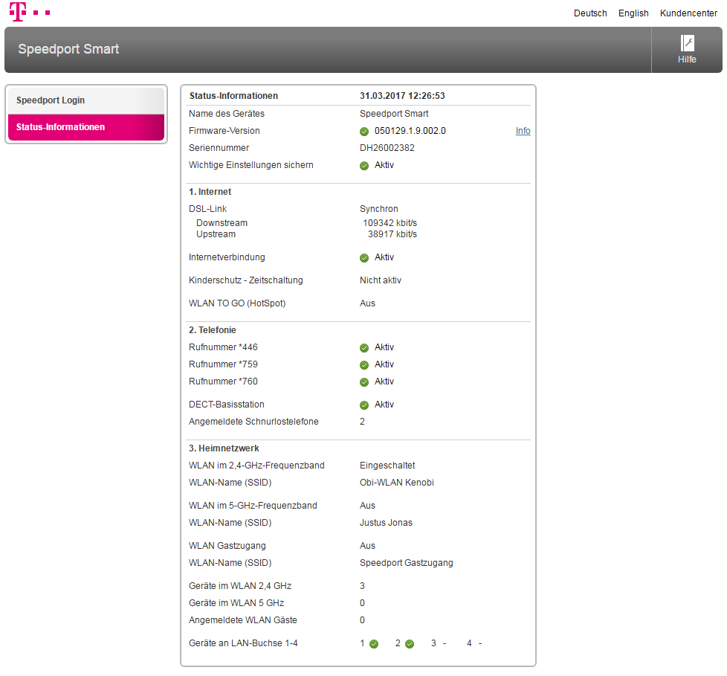The height and width of the screenshot is (676, 727).
Task: Click green check for Rufnummer *759
Action: pos(364,365)
